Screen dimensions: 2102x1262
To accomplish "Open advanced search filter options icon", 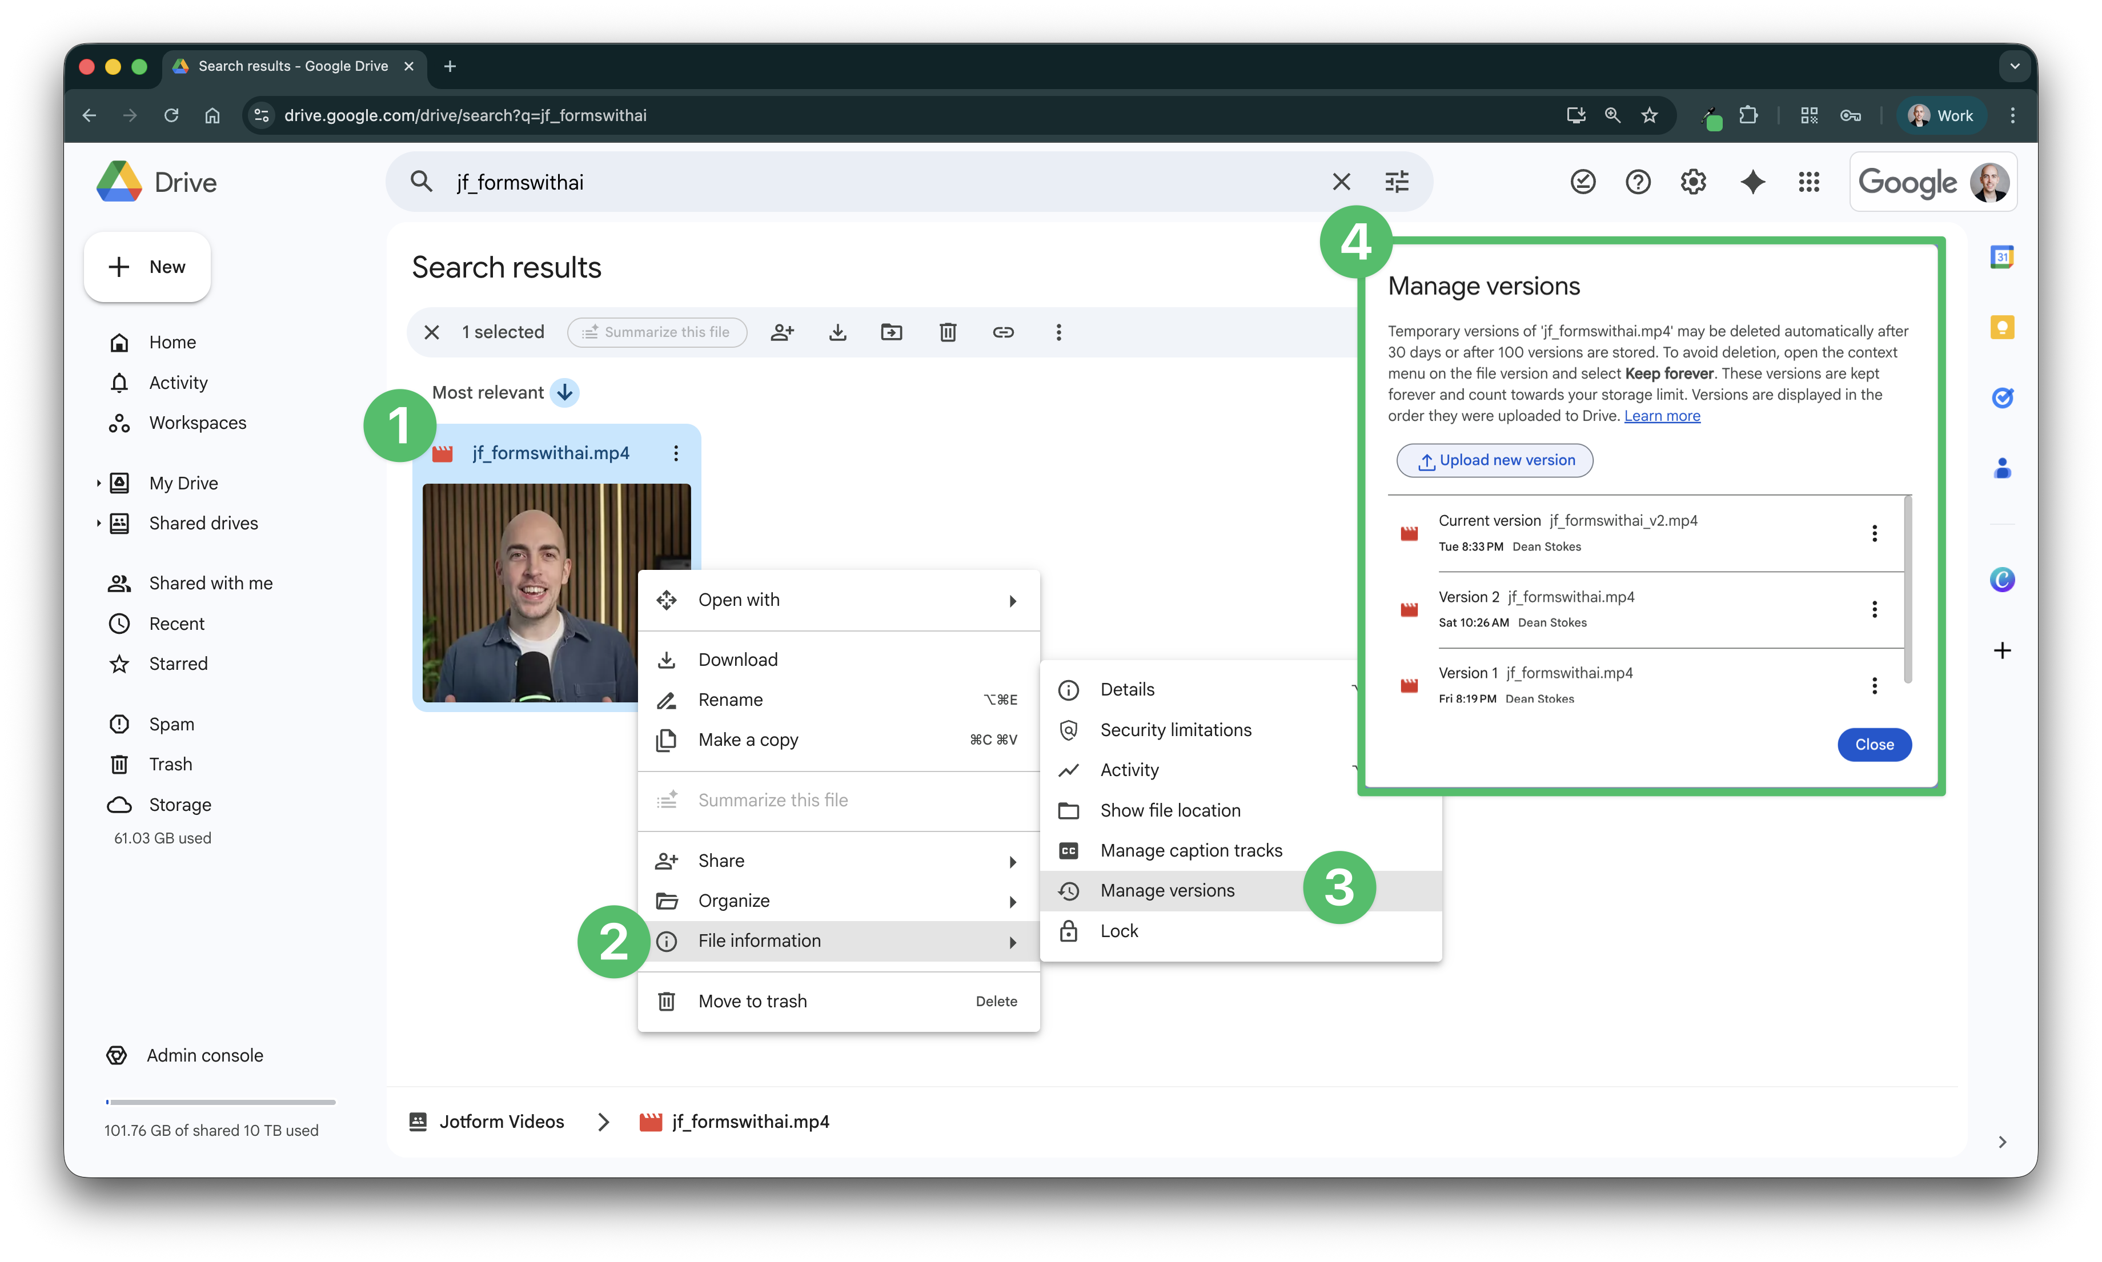I will coord(1397,182).
